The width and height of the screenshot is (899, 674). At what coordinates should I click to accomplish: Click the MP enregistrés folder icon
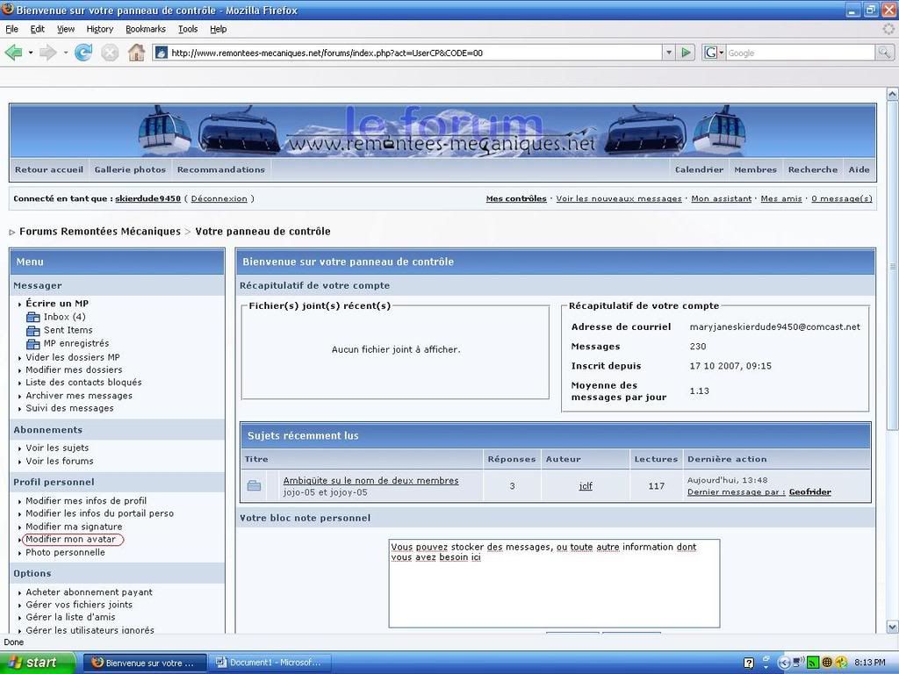[x=32, y=344]
